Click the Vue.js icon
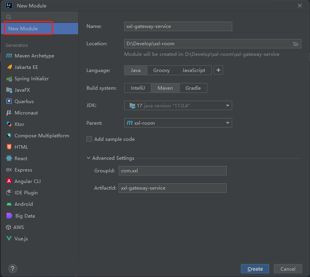 (x=9, y=238)
